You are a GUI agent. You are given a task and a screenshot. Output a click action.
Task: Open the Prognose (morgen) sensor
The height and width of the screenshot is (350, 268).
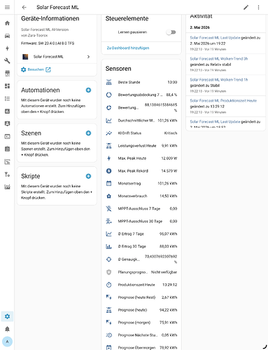pyautogui.click(x=141, y=323)
